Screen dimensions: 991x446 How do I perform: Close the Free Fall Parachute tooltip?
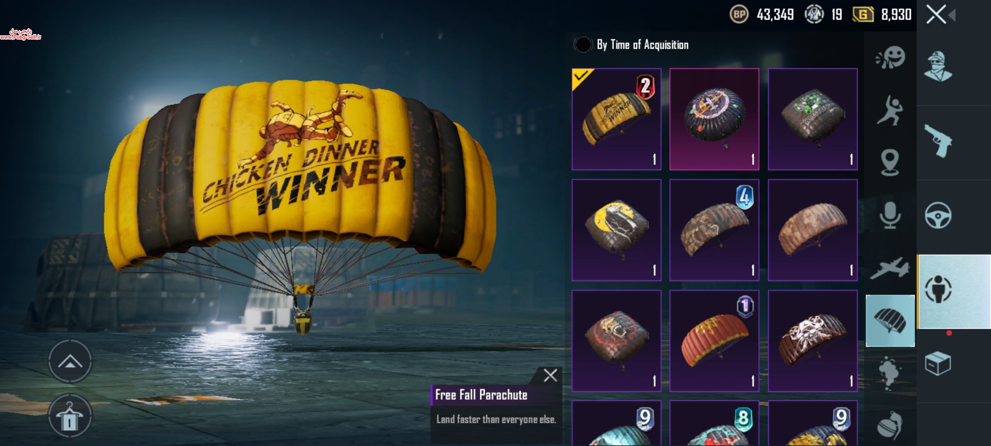[x=550, y=375]
